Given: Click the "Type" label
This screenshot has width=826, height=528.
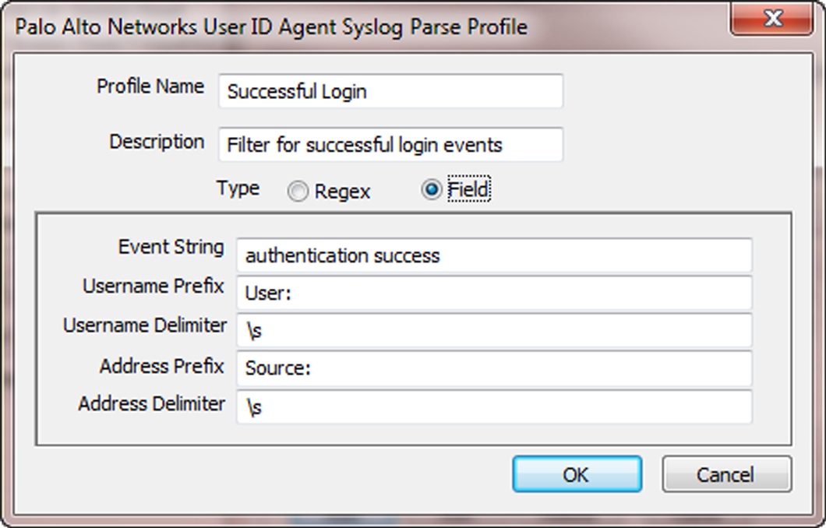Looking at the screenshot, I should click(238, 188).
